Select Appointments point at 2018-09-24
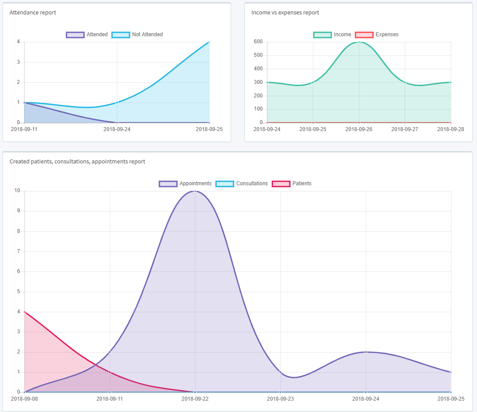477x412 pixels. [366, 352]
